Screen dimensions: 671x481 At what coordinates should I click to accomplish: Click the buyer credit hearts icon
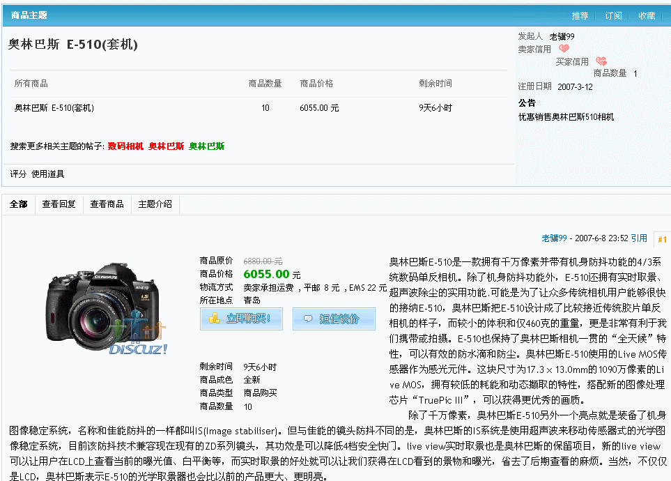coord(601,61)
